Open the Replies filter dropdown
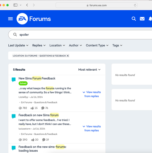The image size is (152, 153). pyautogui.click(x=39, y=45)
